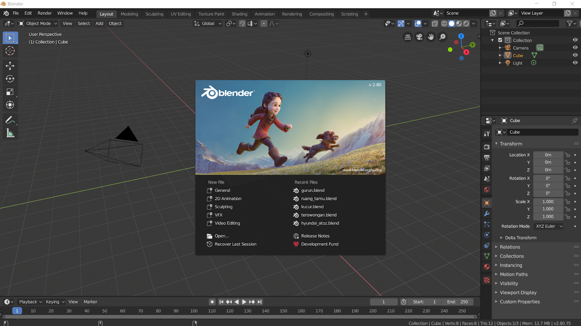
Task: Select the Scale tool
Action: point(10,92)
